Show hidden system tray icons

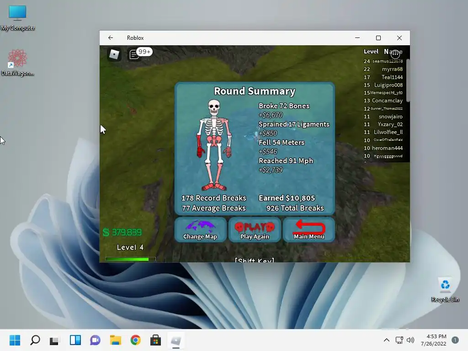386,340
